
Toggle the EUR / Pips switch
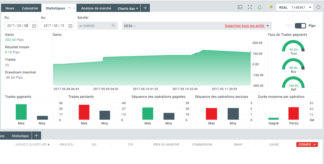[x=300, y=26]
